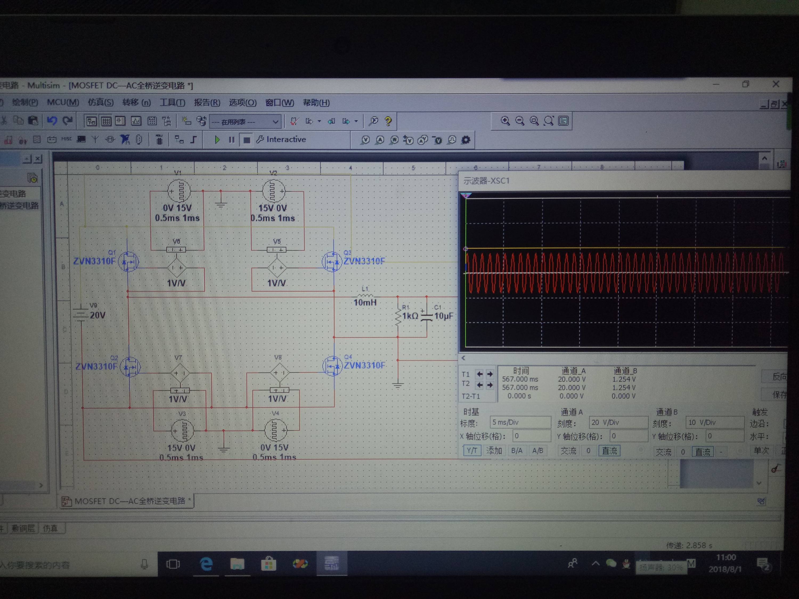Click the zoom out magnifier icon

[519, 121]
